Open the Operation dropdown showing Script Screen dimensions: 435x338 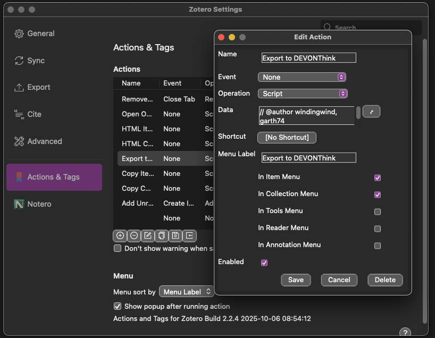[302, 94]
